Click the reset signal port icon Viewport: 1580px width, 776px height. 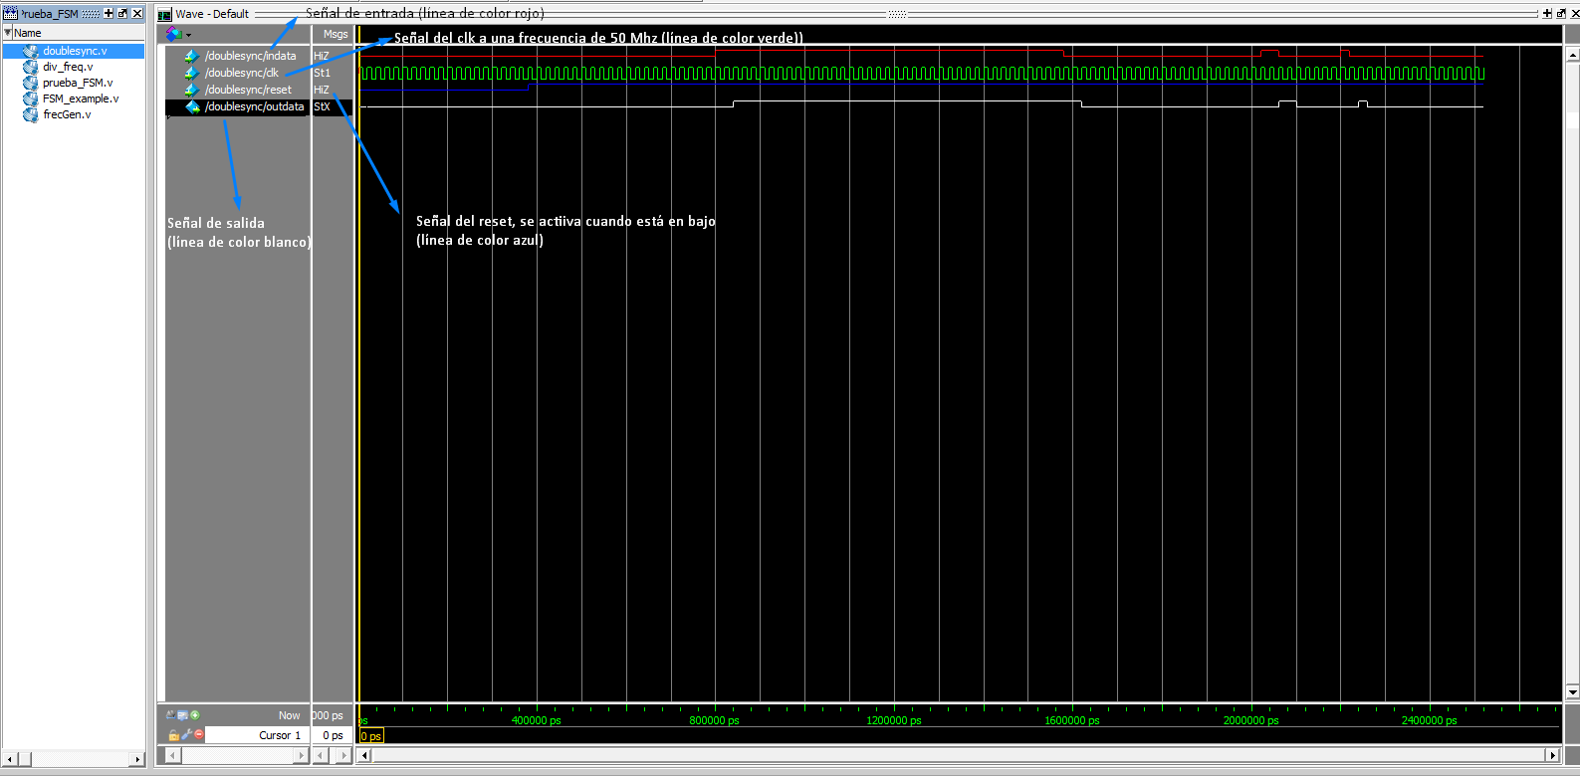point(192,90)
